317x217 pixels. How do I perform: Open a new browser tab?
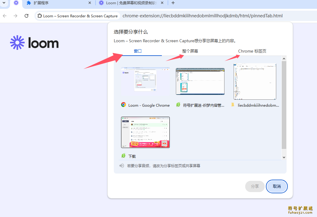[x=173, y=3]
